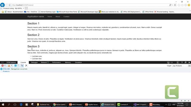Switch to the Emulation tab

[x=78, y=62]
